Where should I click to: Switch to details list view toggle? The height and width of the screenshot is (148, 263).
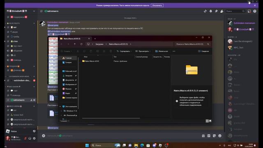pyautogui.click(x=207, y=121)
